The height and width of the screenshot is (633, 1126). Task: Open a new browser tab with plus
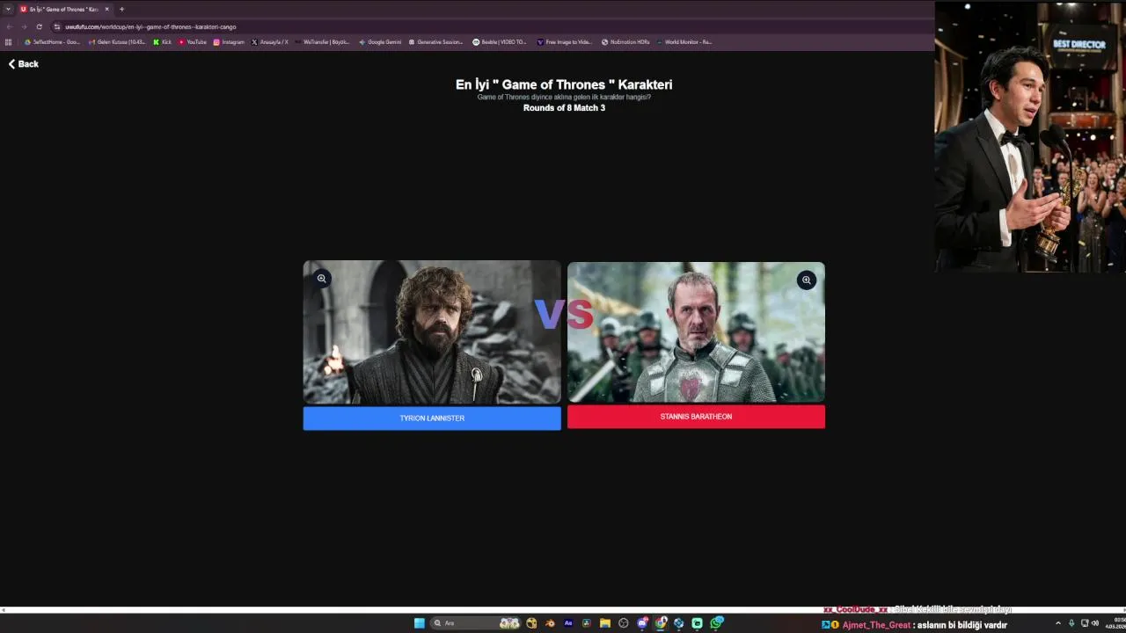pos(121,9)
